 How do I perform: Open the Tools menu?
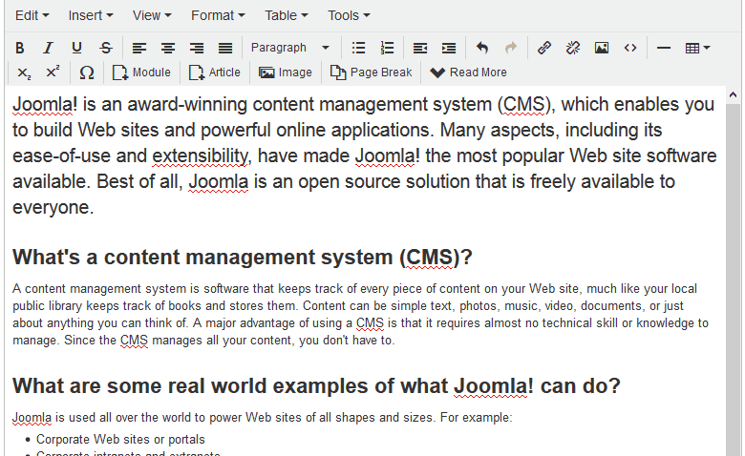349,15
